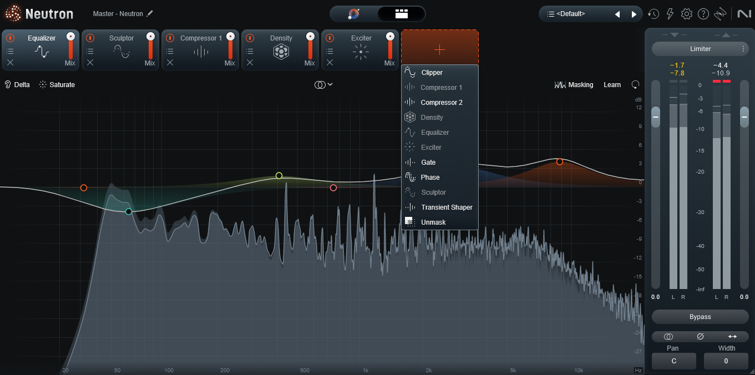The width and height of the screenshot is (755, 375).
Task: Click the plus add-module button
Action: [x=440, y=49]
